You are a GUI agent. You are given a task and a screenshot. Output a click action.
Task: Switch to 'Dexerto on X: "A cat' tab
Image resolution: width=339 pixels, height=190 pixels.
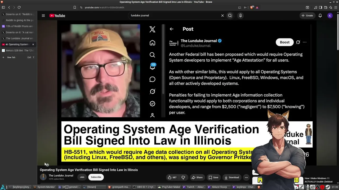tap(18, 32)
